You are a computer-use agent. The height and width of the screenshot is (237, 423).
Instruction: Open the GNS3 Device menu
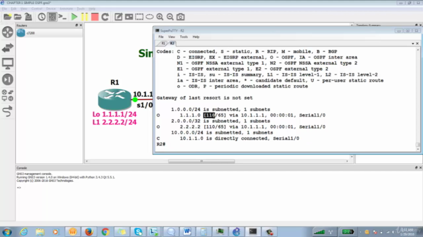[x=51, y=9]
